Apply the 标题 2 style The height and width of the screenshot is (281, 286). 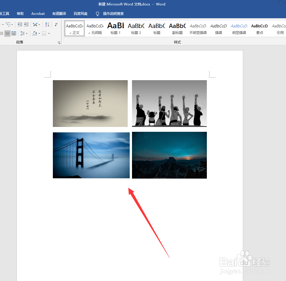(x=136, y=29)
